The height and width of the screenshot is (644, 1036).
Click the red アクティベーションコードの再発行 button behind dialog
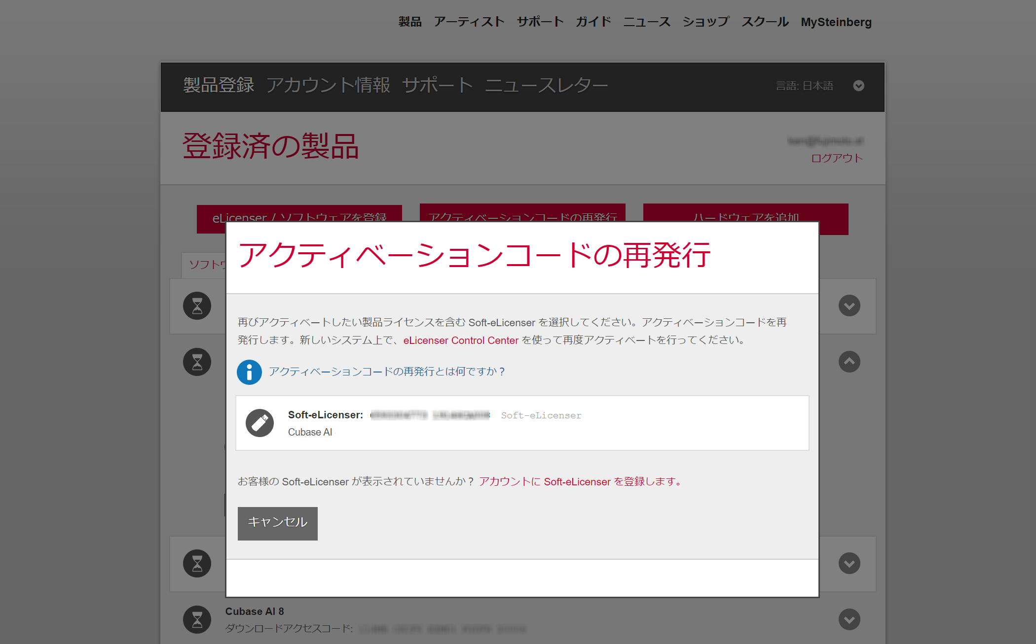click(522, 213)
